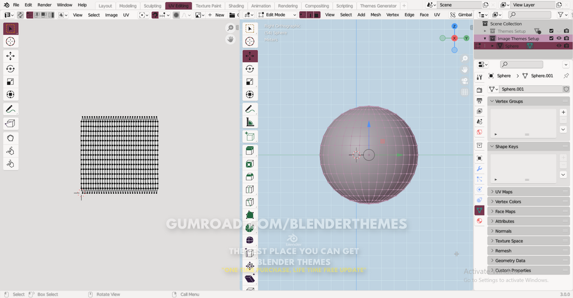This screenshot has height=298, width=573.
Task: Select the Add Cube tool in 3D viewport
Action: click(x=250, y=136)
